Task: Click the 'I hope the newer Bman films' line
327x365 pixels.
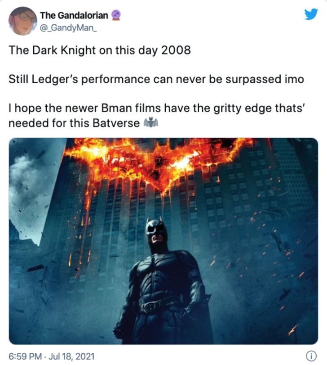Action: pyautogui.click(x=156, y=108)
